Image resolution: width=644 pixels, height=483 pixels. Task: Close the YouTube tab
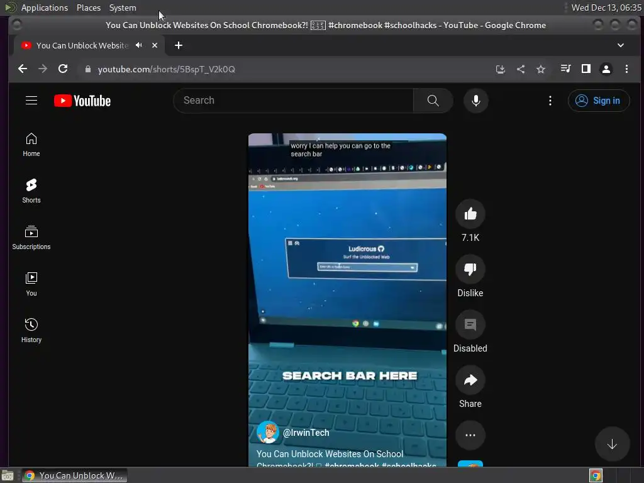(155, 45)
